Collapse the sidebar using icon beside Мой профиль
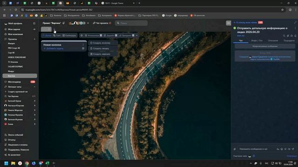The width and height of the screenshot is (298, 167). (34, 24)
